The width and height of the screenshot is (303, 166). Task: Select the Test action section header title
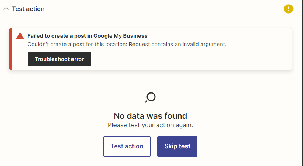[x=28, y=9]
